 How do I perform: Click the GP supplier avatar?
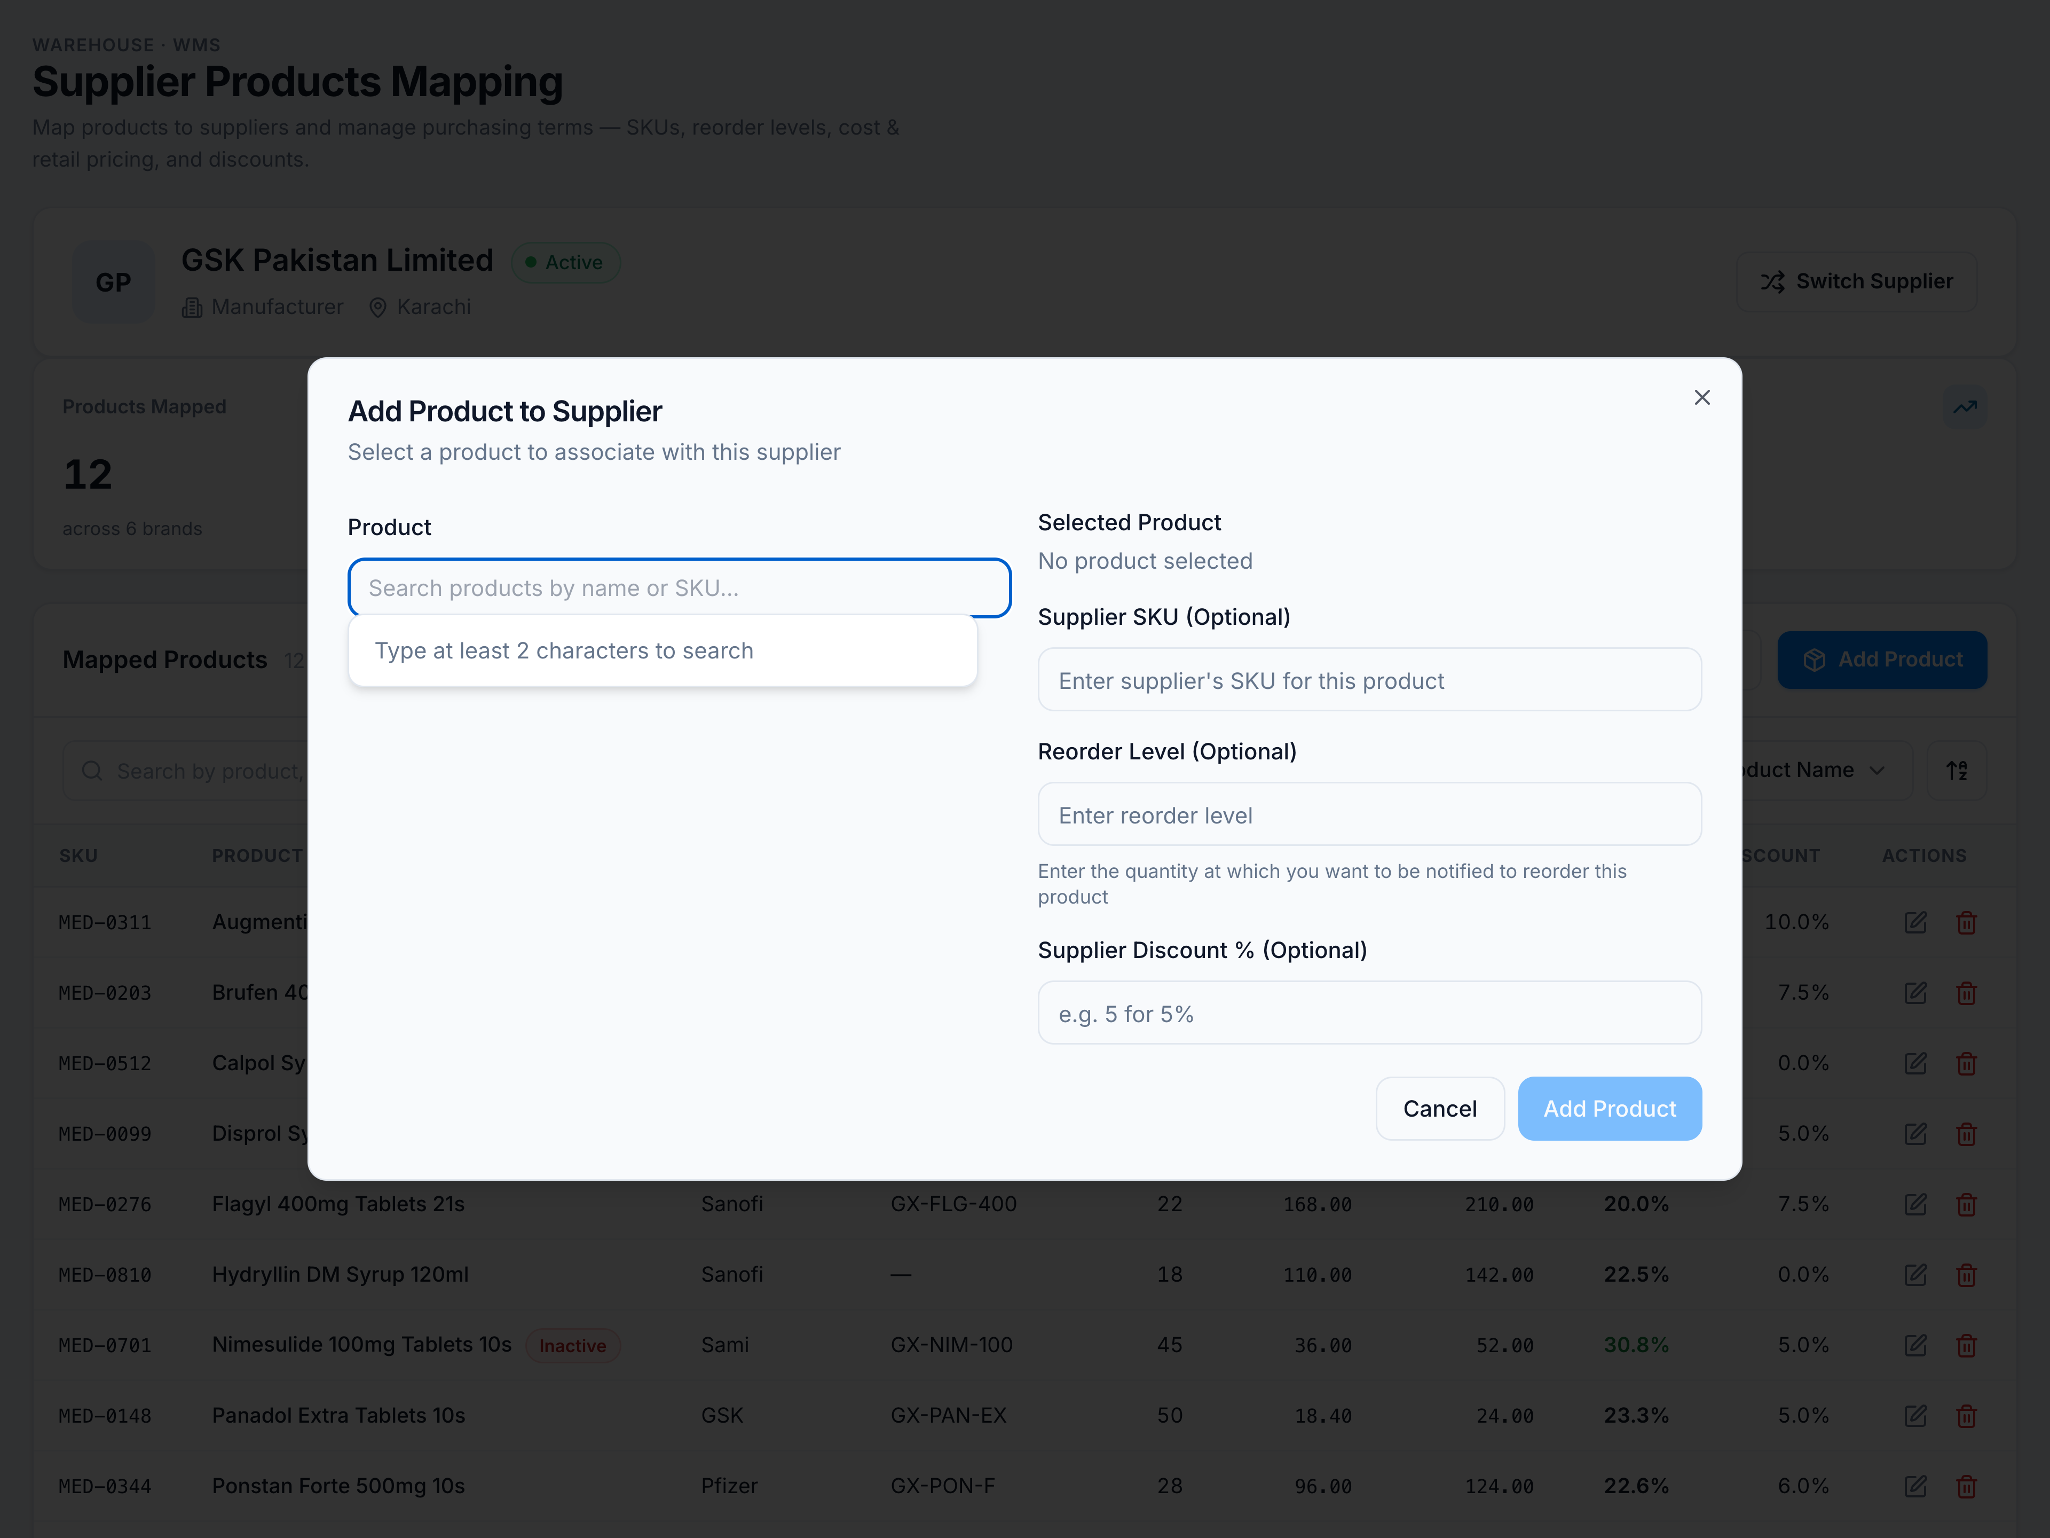pyautogui.click(x=113, y=282)
